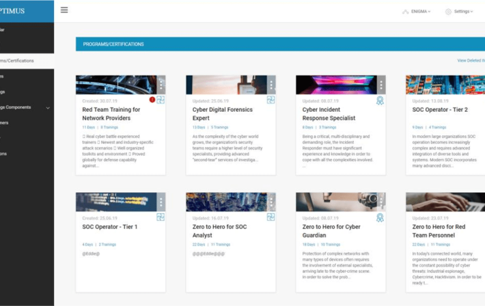Open Cyber Digital Forensics Expert title
485x306 pixels.
(x=222, y=114)
